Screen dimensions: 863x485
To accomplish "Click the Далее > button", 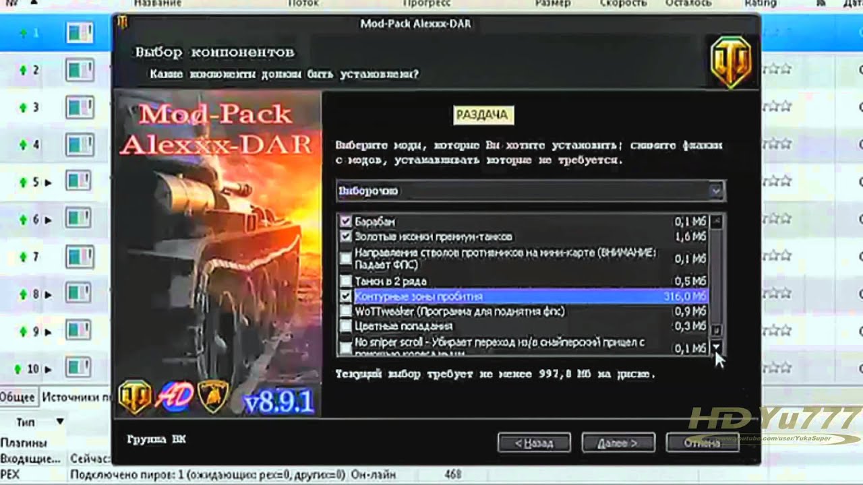I will tap(618, 443).
